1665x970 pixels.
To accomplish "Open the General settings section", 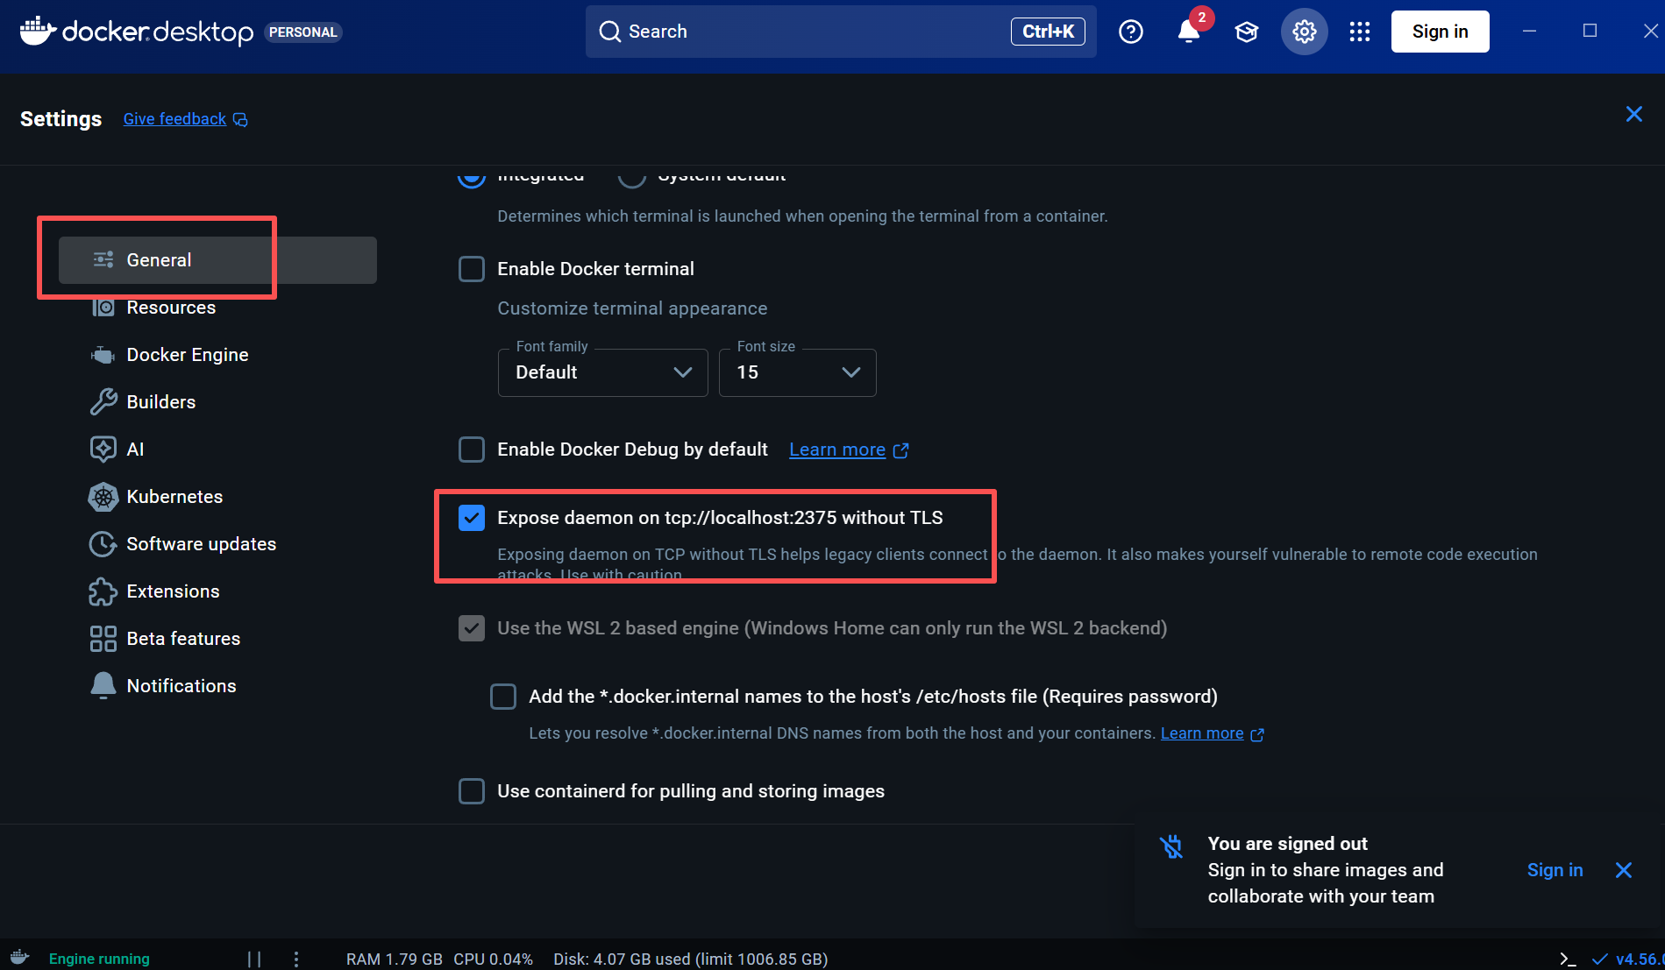I will click(217, 260).
